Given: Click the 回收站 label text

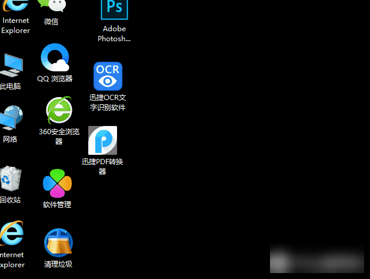Looking at the screenshot, I should coord(11,200).
